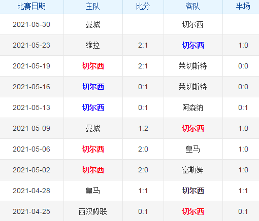
Task: Select date cell 2021-05-19
Action: coord(31,66)
